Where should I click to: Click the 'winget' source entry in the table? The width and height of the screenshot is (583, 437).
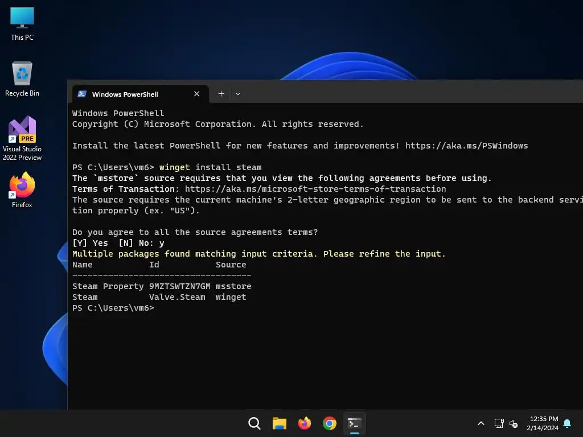[x=231, y=297]
